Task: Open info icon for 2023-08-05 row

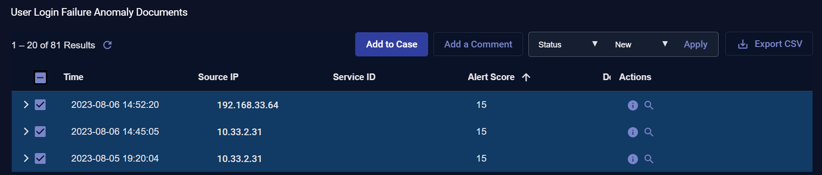Action: point(633,159)
